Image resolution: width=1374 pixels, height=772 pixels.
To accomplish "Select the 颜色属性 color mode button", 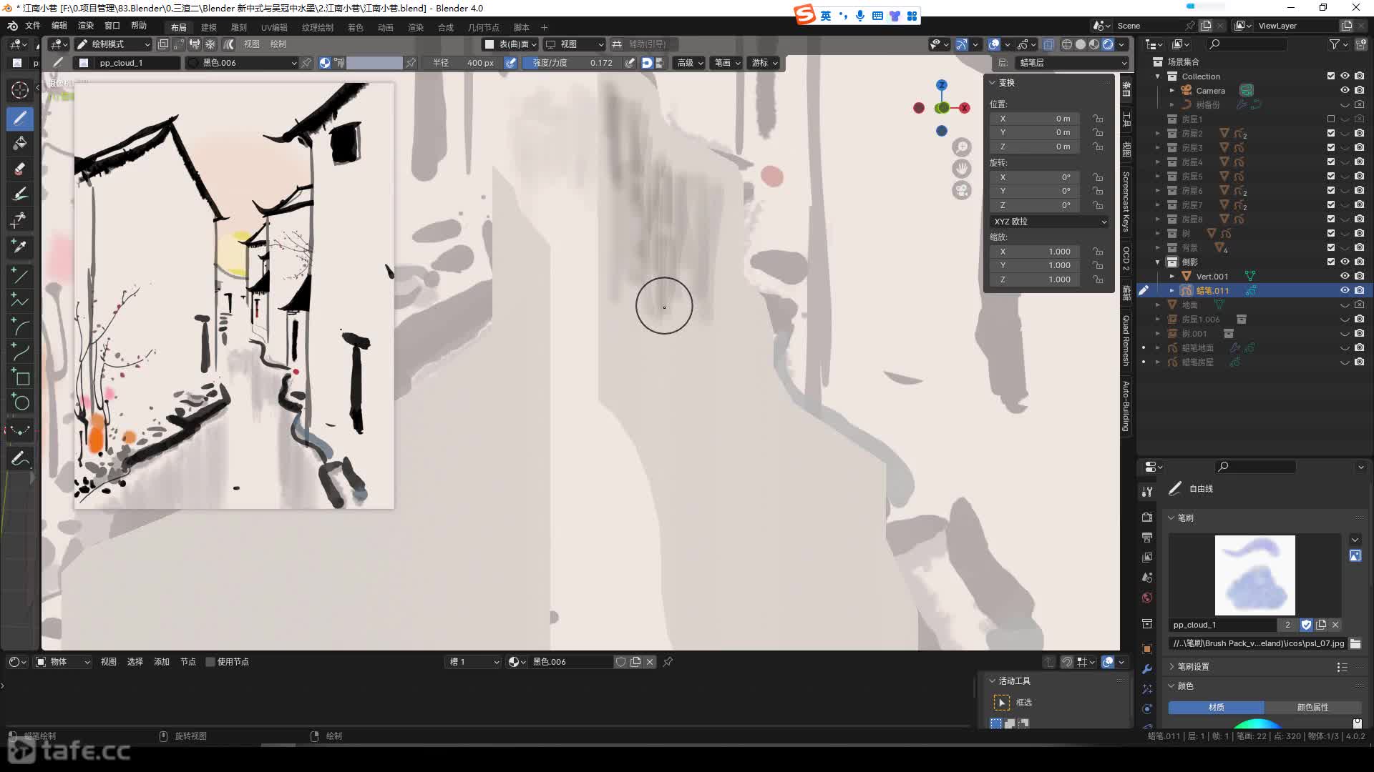I will tap(1312, 708).
